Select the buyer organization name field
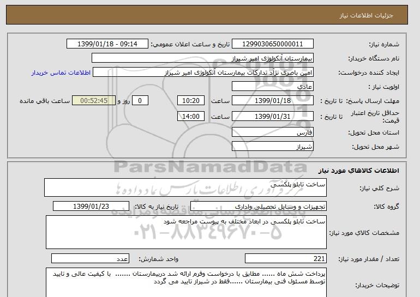This screenshot has width=420, height=297. tap(202, 58)
